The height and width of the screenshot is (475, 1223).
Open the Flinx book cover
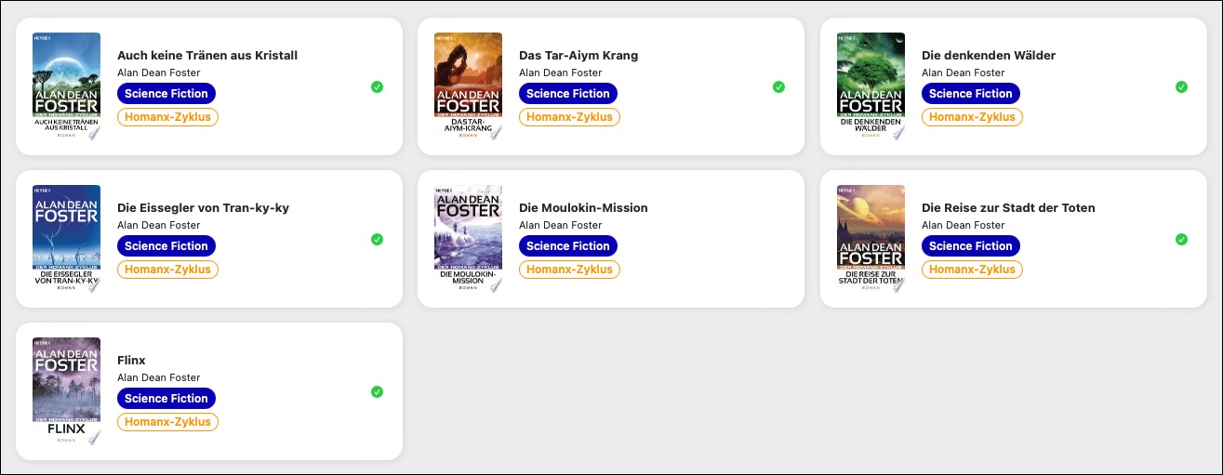point(66,391)
